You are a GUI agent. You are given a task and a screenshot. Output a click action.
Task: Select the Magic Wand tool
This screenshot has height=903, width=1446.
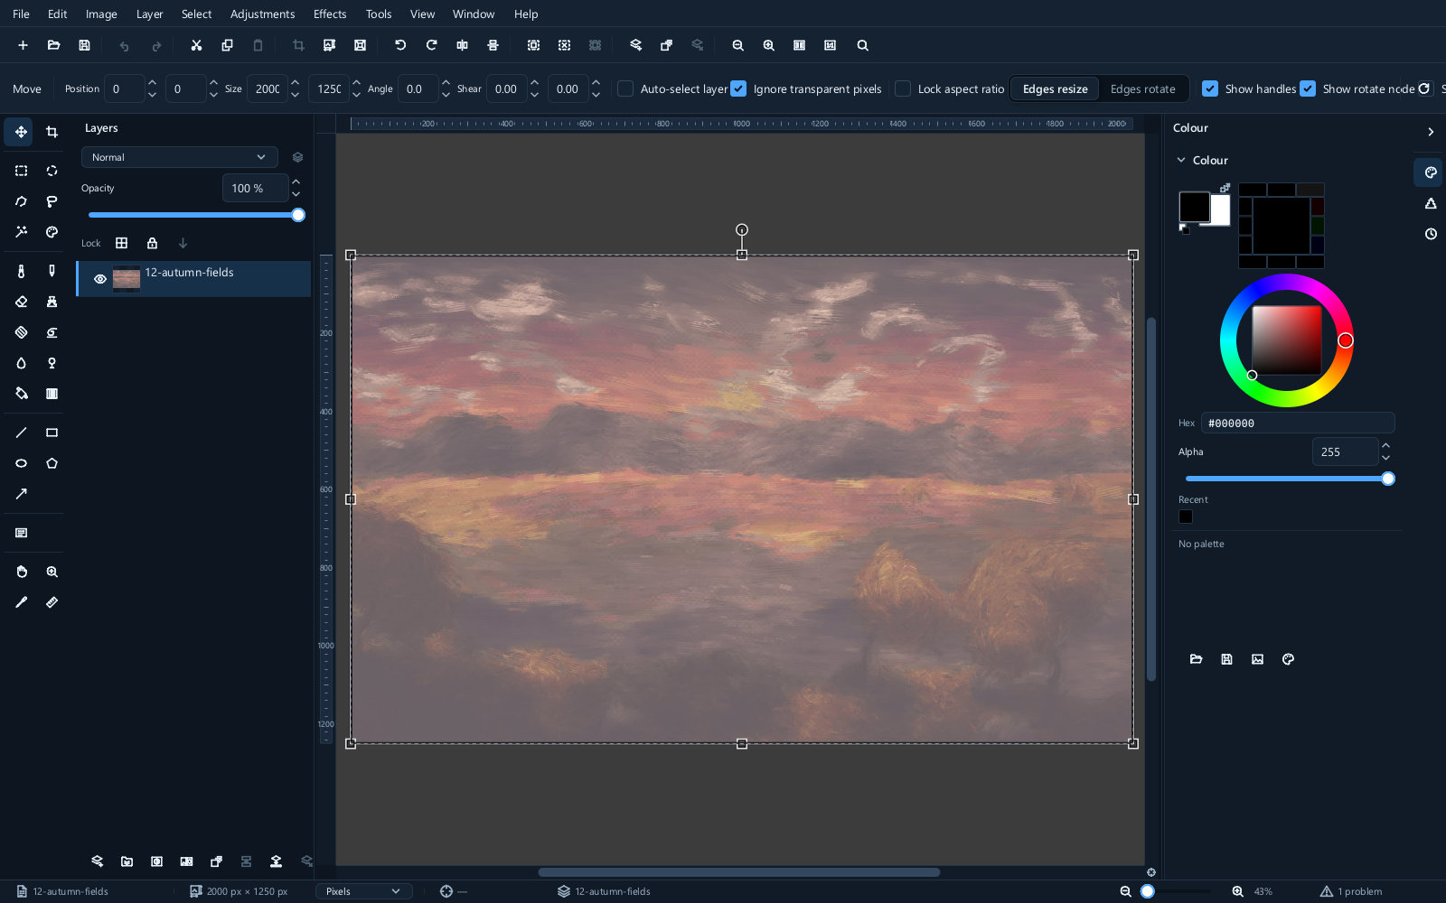(21, 232)
